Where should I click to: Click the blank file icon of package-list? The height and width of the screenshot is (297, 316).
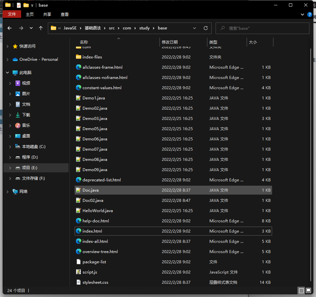(x=78, y=262)
